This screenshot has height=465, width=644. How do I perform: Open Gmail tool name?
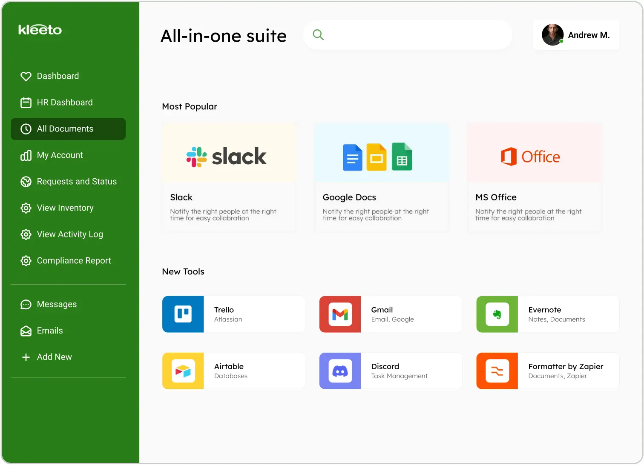pos(382,310)
